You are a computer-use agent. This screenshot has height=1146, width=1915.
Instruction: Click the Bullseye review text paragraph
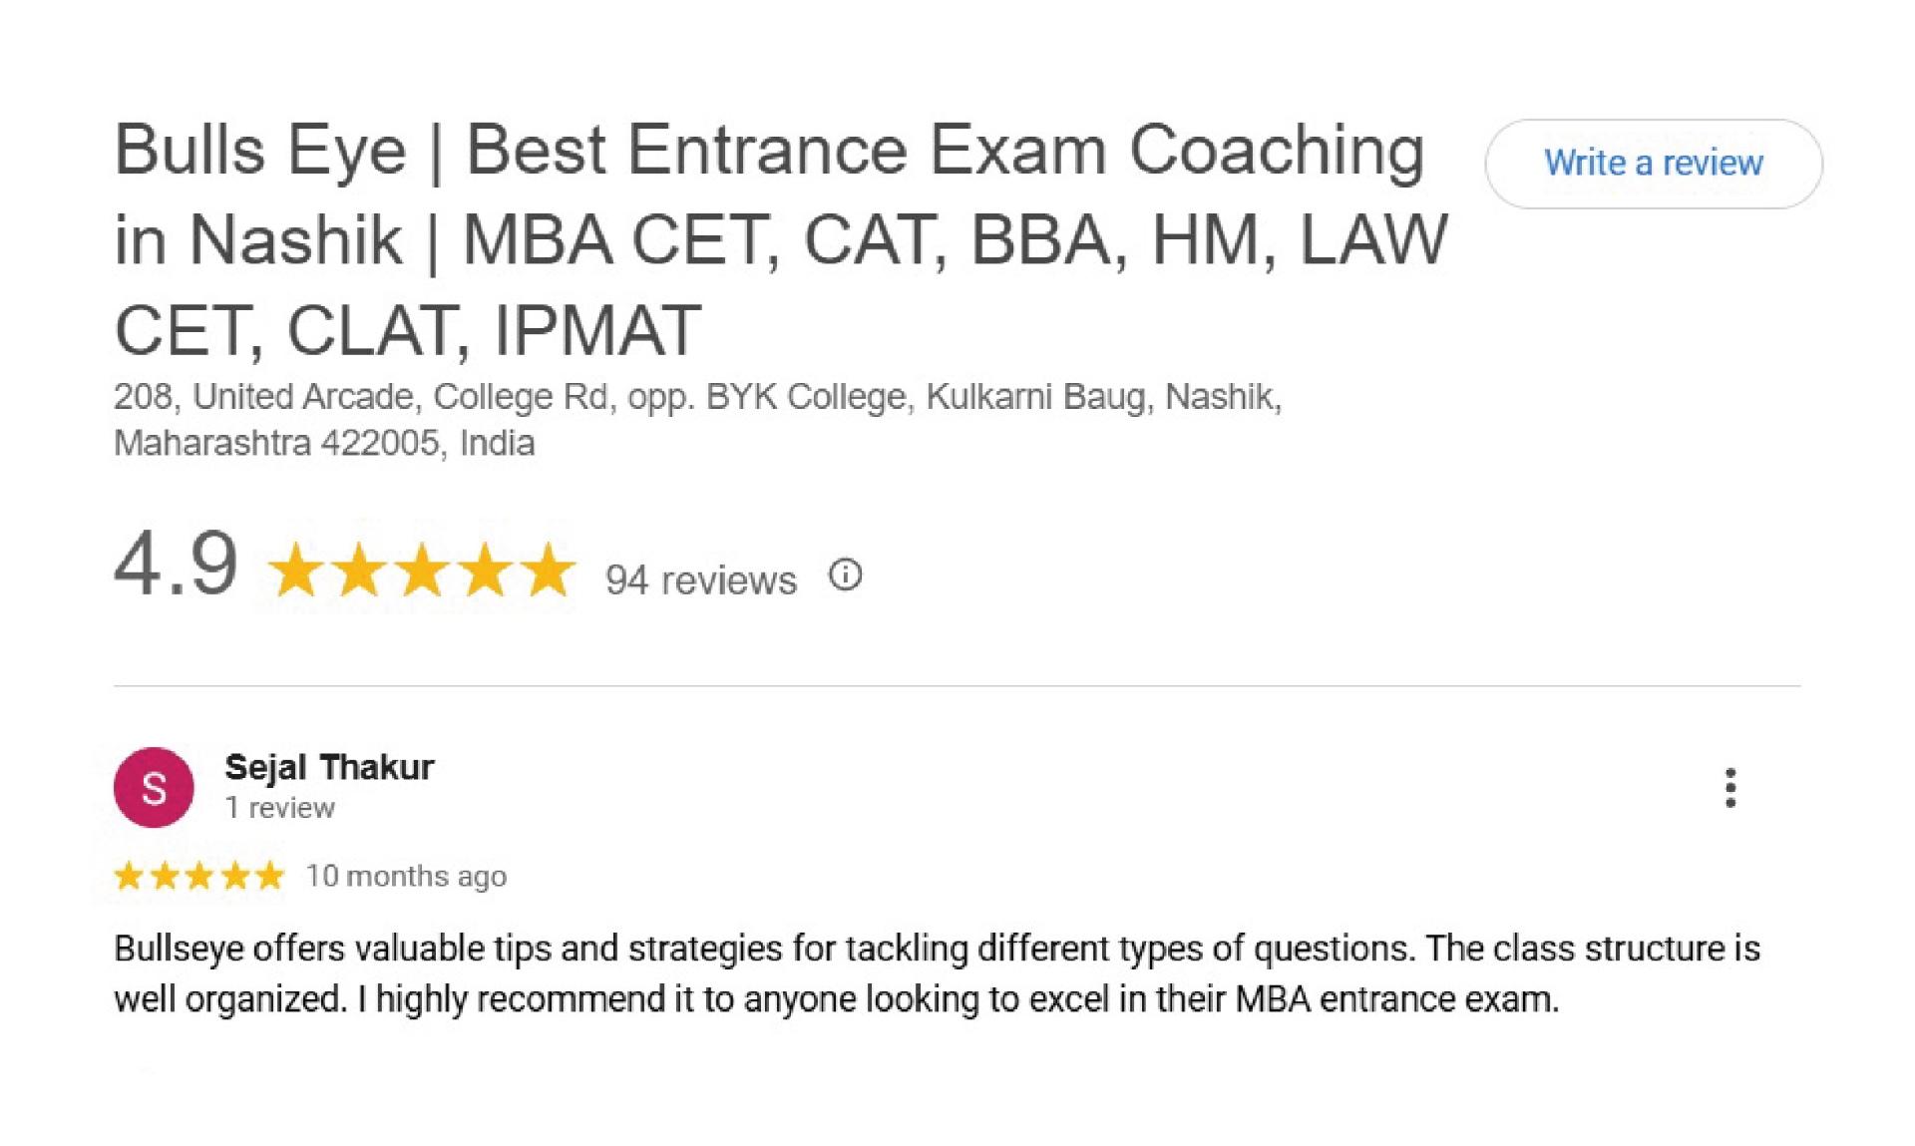[x=937, y=972]
